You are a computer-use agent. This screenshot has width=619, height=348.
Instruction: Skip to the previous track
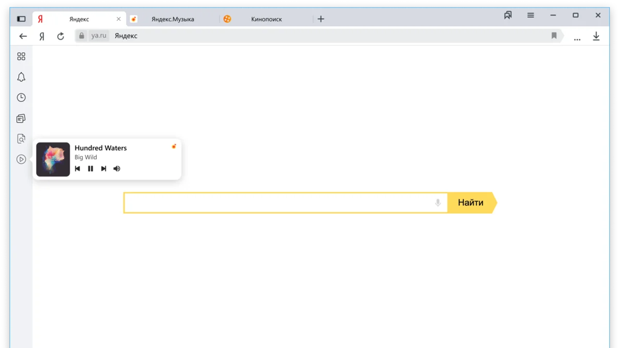[x=77, y=169]
